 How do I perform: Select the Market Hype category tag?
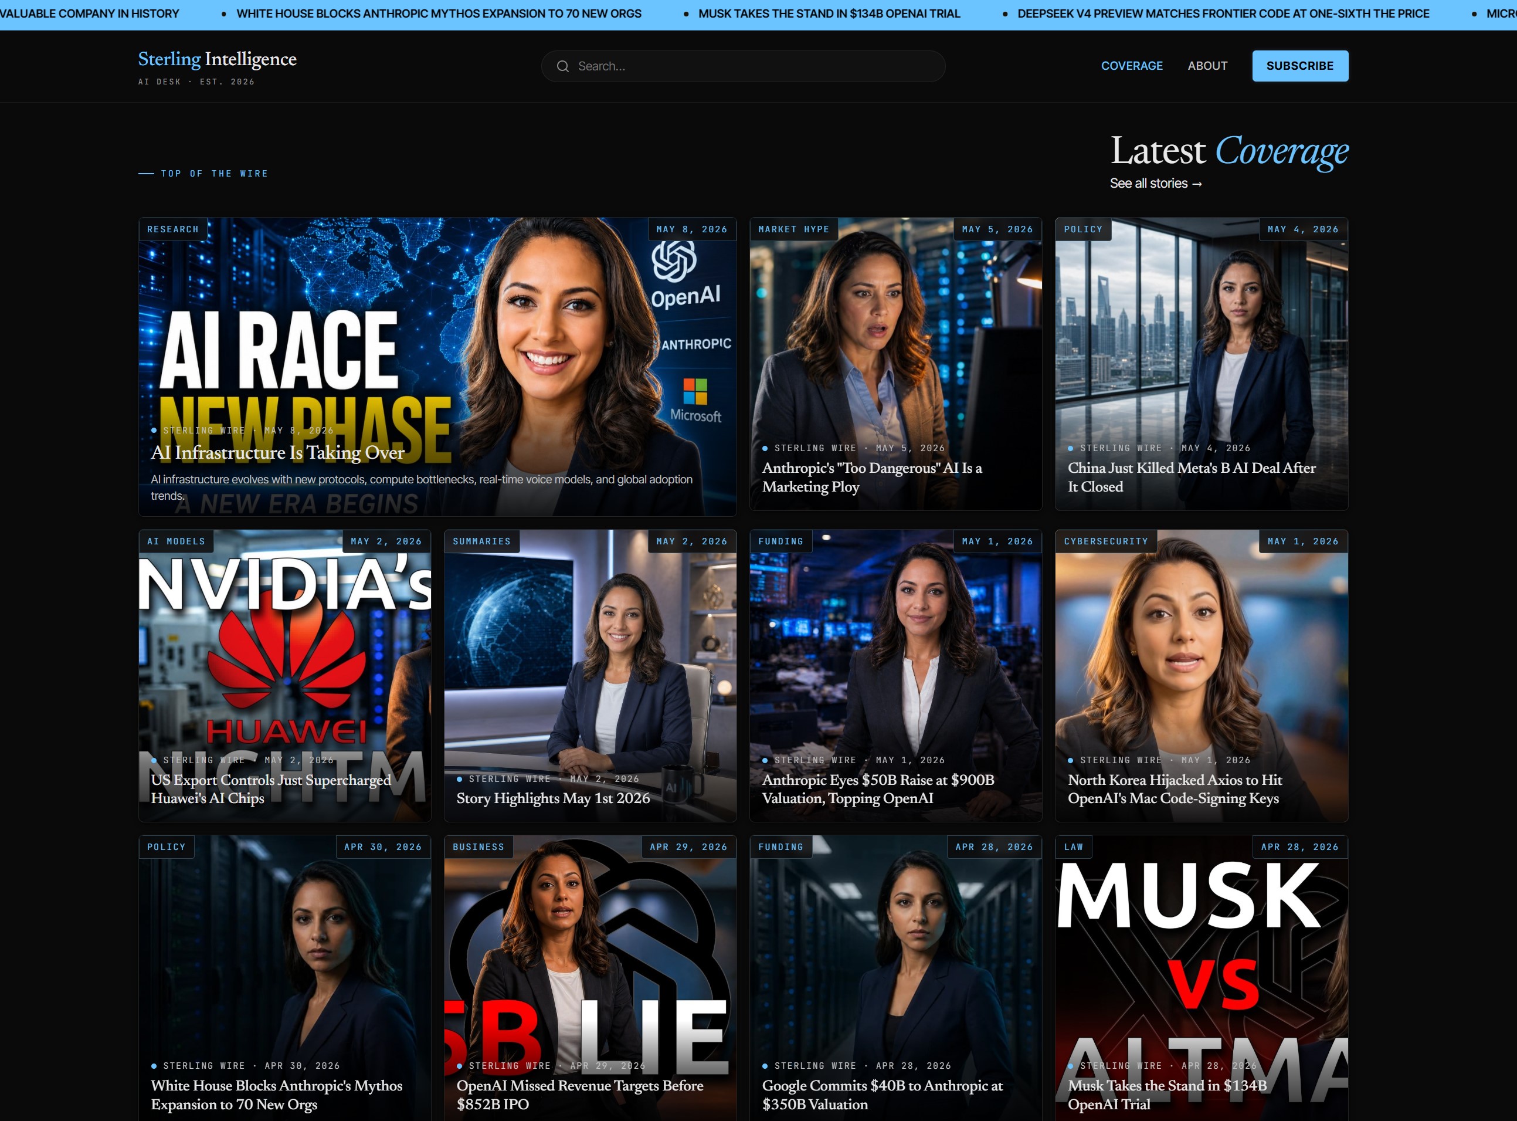pyautogui.click(x=793, y=229)
